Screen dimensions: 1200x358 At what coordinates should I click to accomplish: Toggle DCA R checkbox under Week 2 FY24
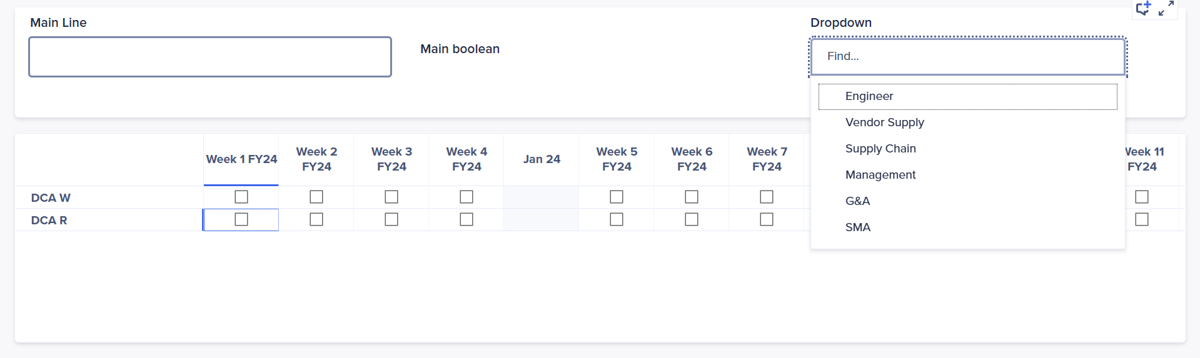coord(316,219)
